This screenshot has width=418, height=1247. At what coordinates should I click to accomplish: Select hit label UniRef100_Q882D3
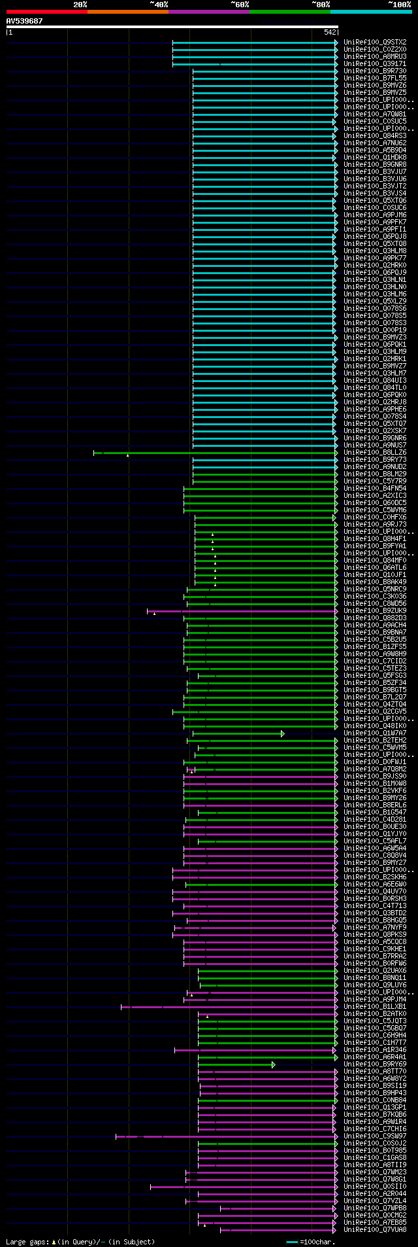(x=375, y=618)
